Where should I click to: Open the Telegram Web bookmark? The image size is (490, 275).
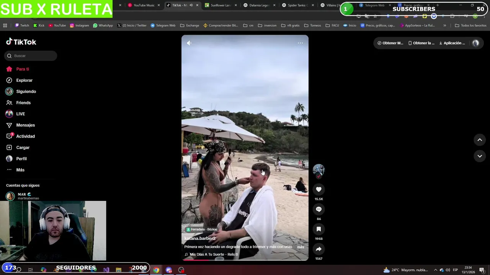(x=163, y=26)
